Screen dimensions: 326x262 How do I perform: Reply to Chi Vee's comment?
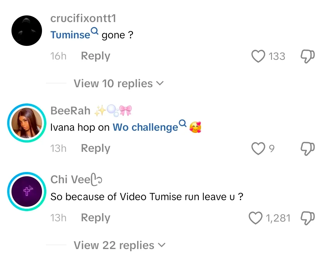95,218
